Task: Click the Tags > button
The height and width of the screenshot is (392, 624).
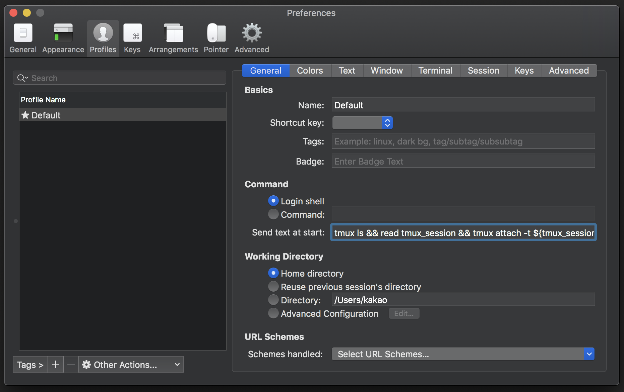Action: 30,364
